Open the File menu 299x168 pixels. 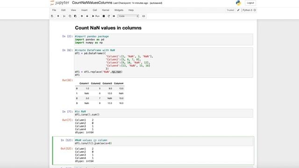point(54,10)
